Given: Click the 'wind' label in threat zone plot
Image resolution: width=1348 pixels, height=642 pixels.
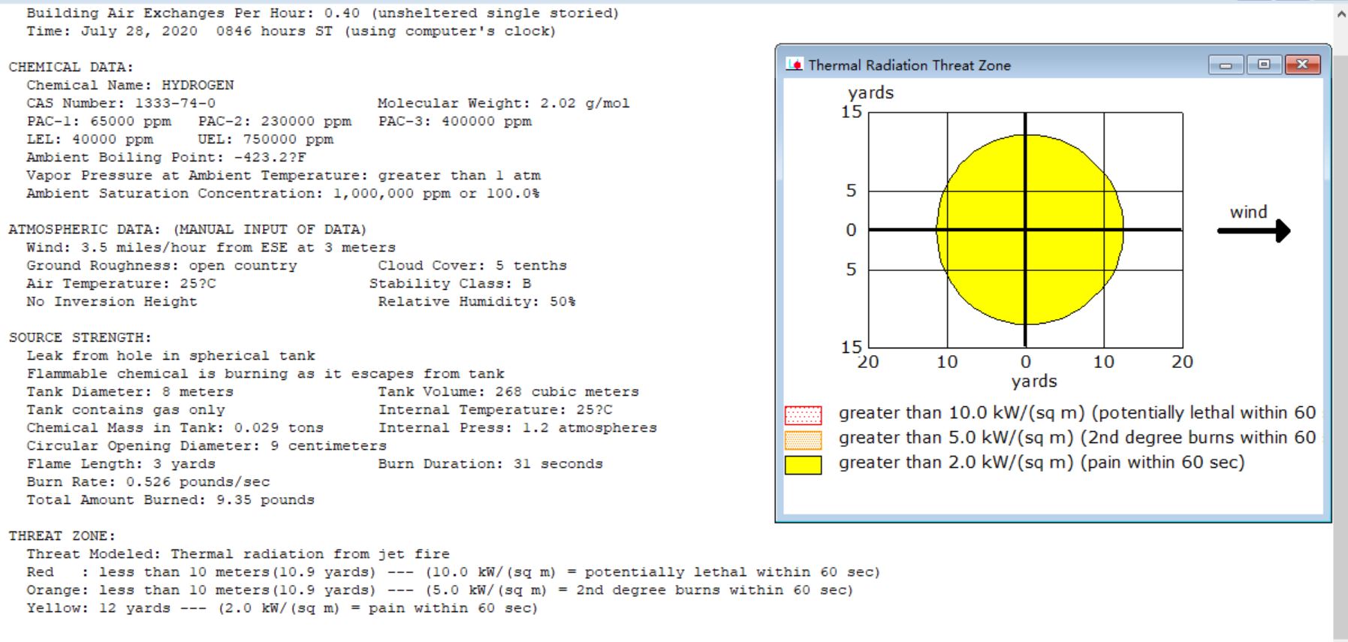Looking at the screenshot, I should tap(1248, 212).
